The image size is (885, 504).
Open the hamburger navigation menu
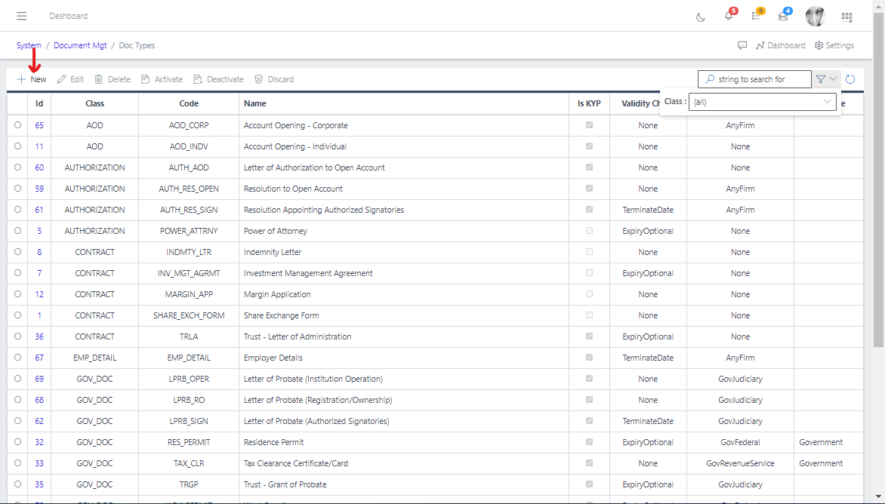pos(21,16)
